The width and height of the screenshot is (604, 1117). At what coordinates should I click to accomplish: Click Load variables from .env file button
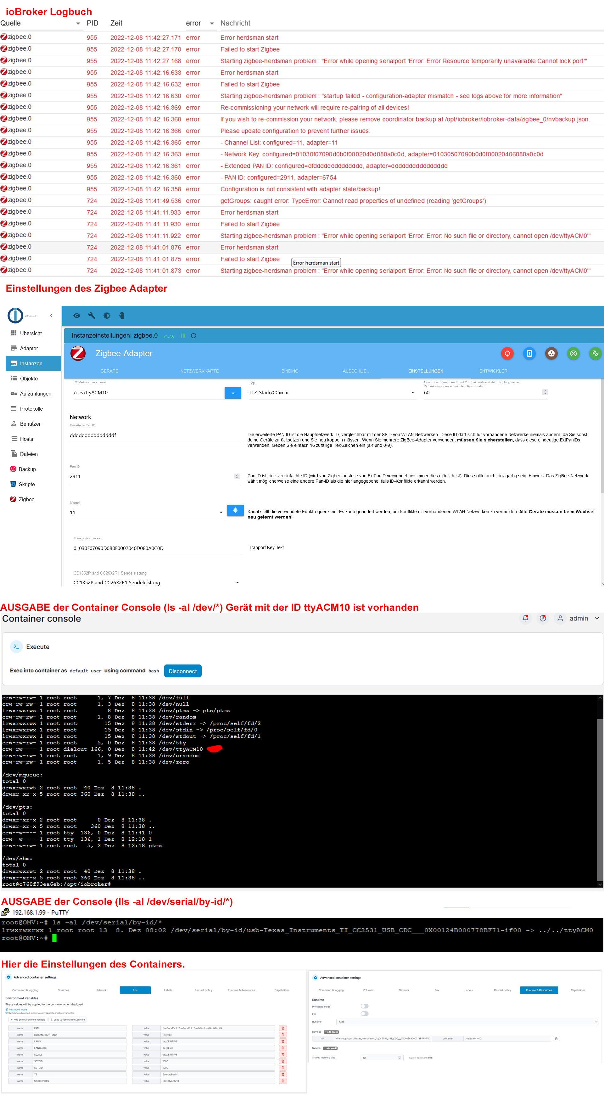click(x=68, y=1019)
